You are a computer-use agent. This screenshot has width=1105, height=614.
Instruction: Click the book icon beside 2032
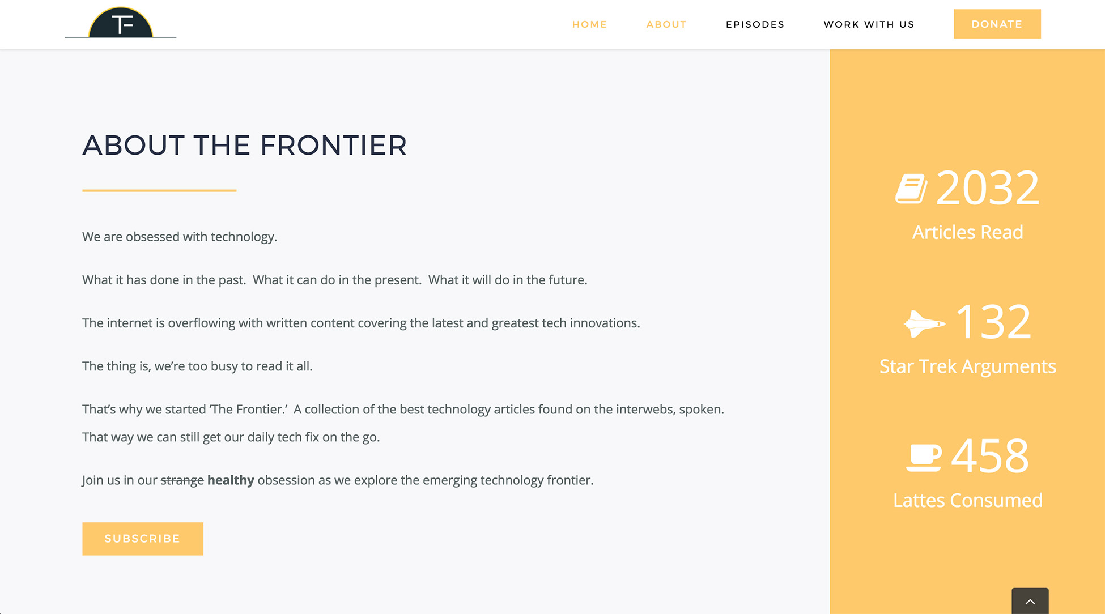[x=911, y=189]
